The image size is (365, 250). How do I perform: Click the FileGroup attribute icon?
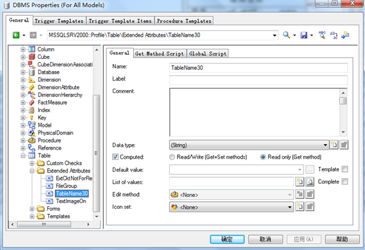[49, 186]
